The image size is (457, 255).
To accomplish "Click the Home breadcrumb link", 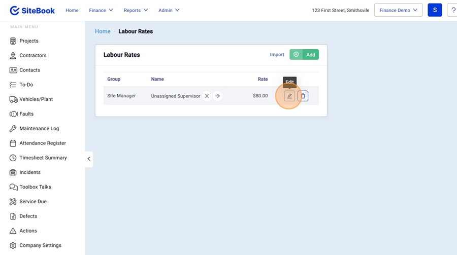I will coord(103,31).
